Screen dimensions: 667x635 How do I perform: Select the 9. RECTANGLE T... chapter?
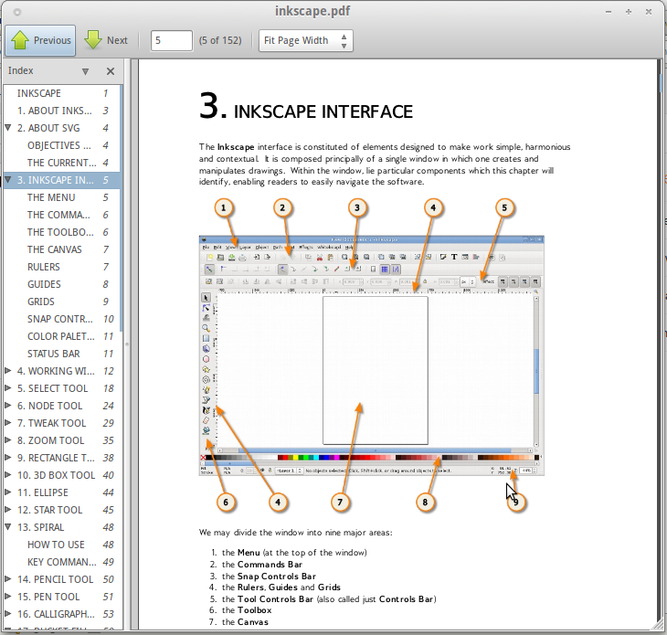coord(62,458)
